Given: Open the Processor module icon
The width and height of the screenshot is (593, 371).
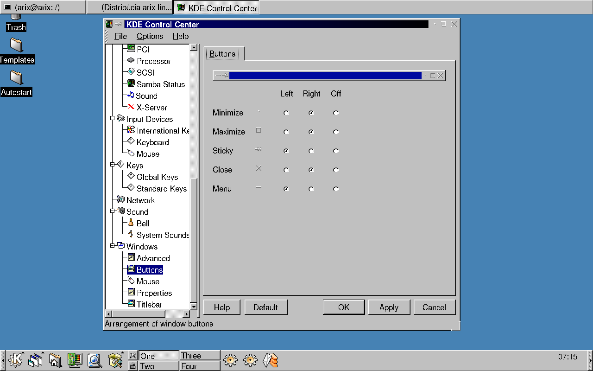Looking at the screenshot, I should 131,60.
